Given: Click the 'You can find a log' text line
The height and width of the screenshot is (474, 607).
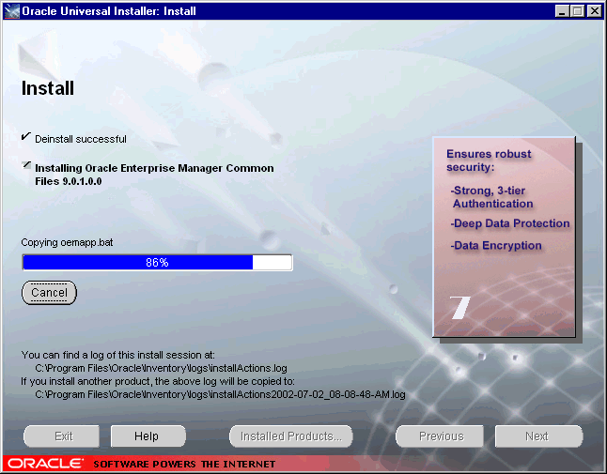Looking at the screenshot, I should [118, 355].
